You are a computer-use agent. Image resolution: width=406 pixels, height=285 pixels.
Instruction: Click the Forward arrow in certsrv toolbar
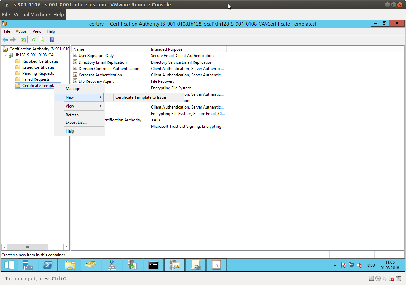coord(13,40)
